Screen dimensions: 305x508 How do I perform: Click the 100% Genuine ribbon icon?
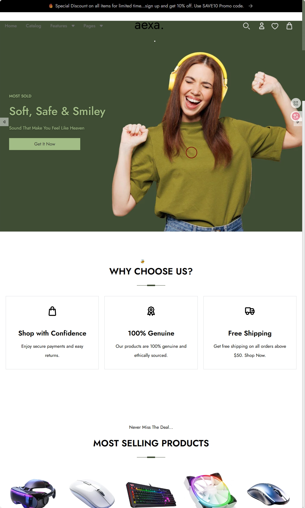click(x=151, y=311)
